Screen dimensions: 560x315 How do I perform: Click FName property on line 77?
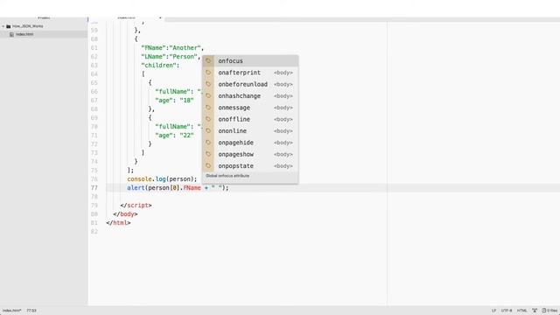192,188
